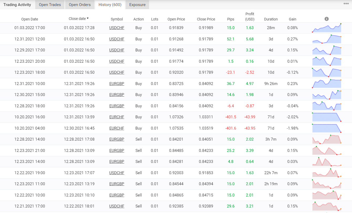Click the mini chart for the 22h 7m trade
The image size is (352, 213).
[x=327, y=173]
